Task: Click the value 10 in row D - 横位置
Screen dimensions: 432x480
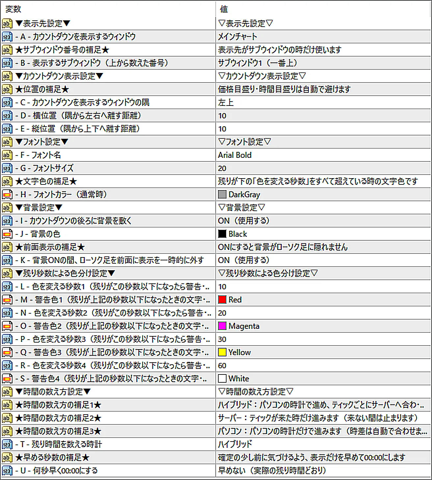Action: [222, 116]
